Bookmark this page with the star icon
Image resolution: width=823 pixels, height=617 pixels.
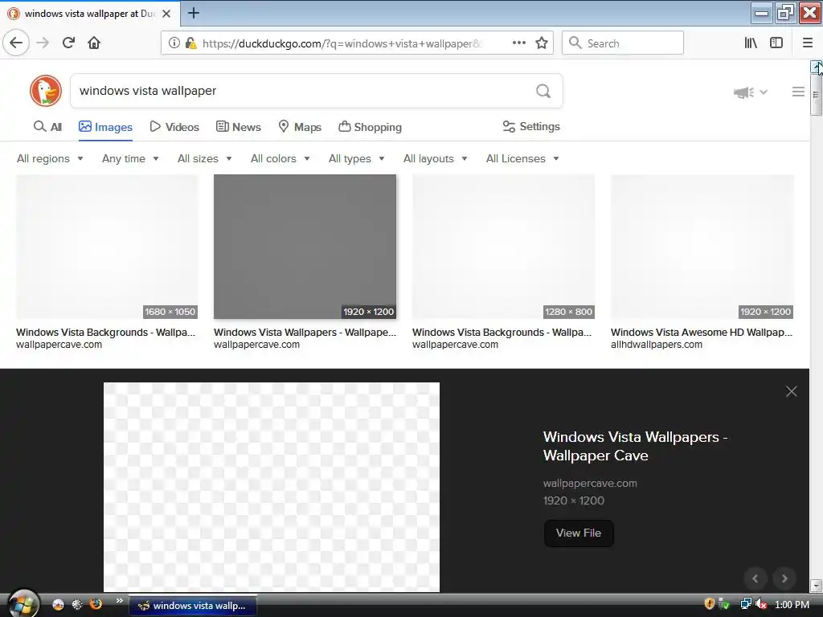click(x=542, y=43)
